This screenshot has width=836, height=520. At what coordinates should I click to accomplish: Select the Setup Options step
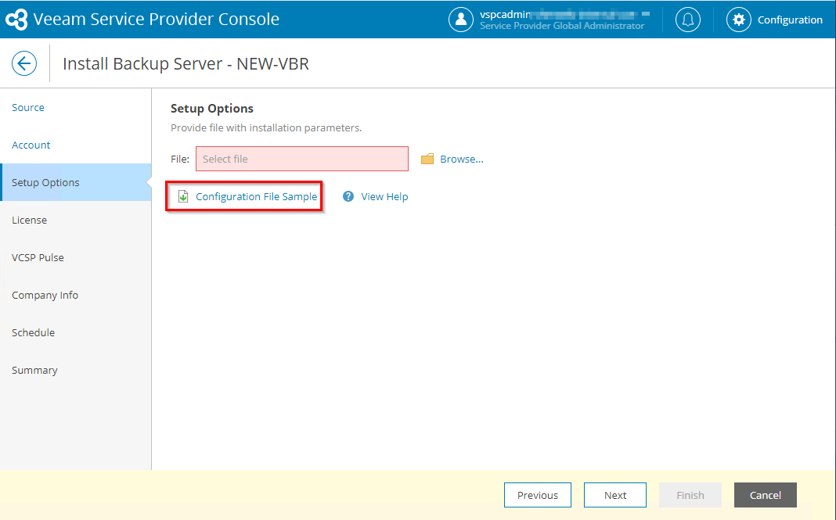(x=76, y=182)
